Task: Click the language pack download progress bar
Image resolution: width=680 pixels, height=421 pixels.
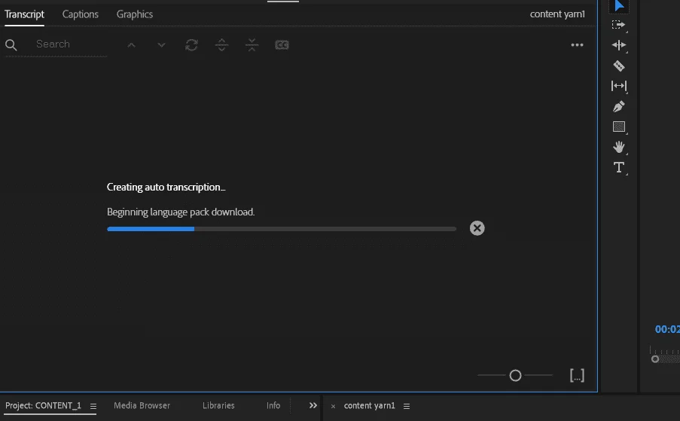Action: (x=282, y=229)
